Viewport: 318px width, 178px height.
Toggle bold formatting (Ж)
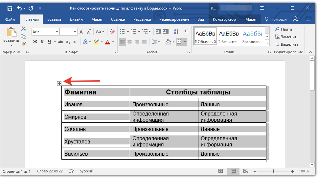(x=35, y=42)
